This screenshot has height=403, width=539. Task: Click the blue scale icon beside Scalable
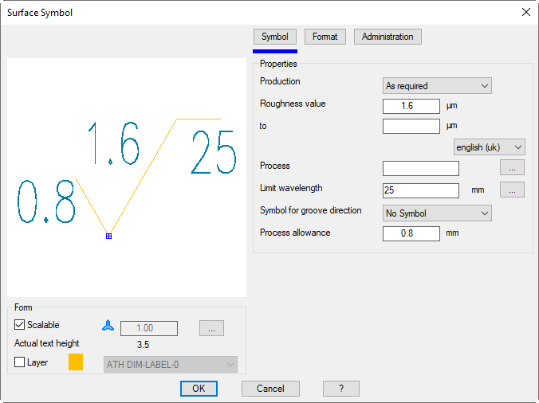pos(108,326)
